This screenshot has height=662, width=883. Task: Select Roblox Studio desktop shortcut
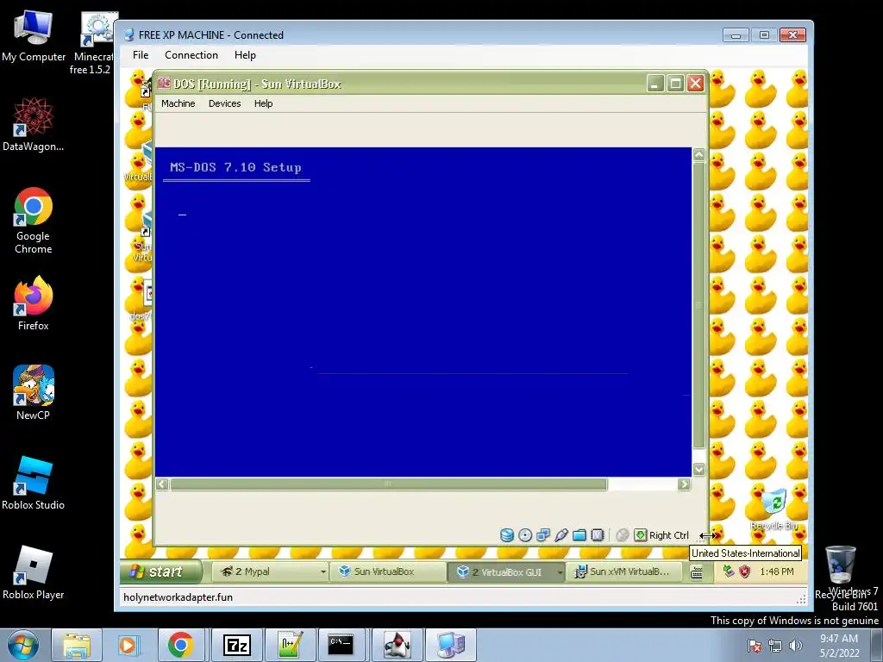point(34,483)
